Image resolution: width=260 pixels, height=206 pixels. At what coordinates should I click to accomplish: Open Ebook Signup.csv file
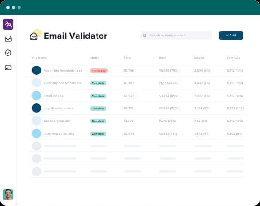point(57,121)
